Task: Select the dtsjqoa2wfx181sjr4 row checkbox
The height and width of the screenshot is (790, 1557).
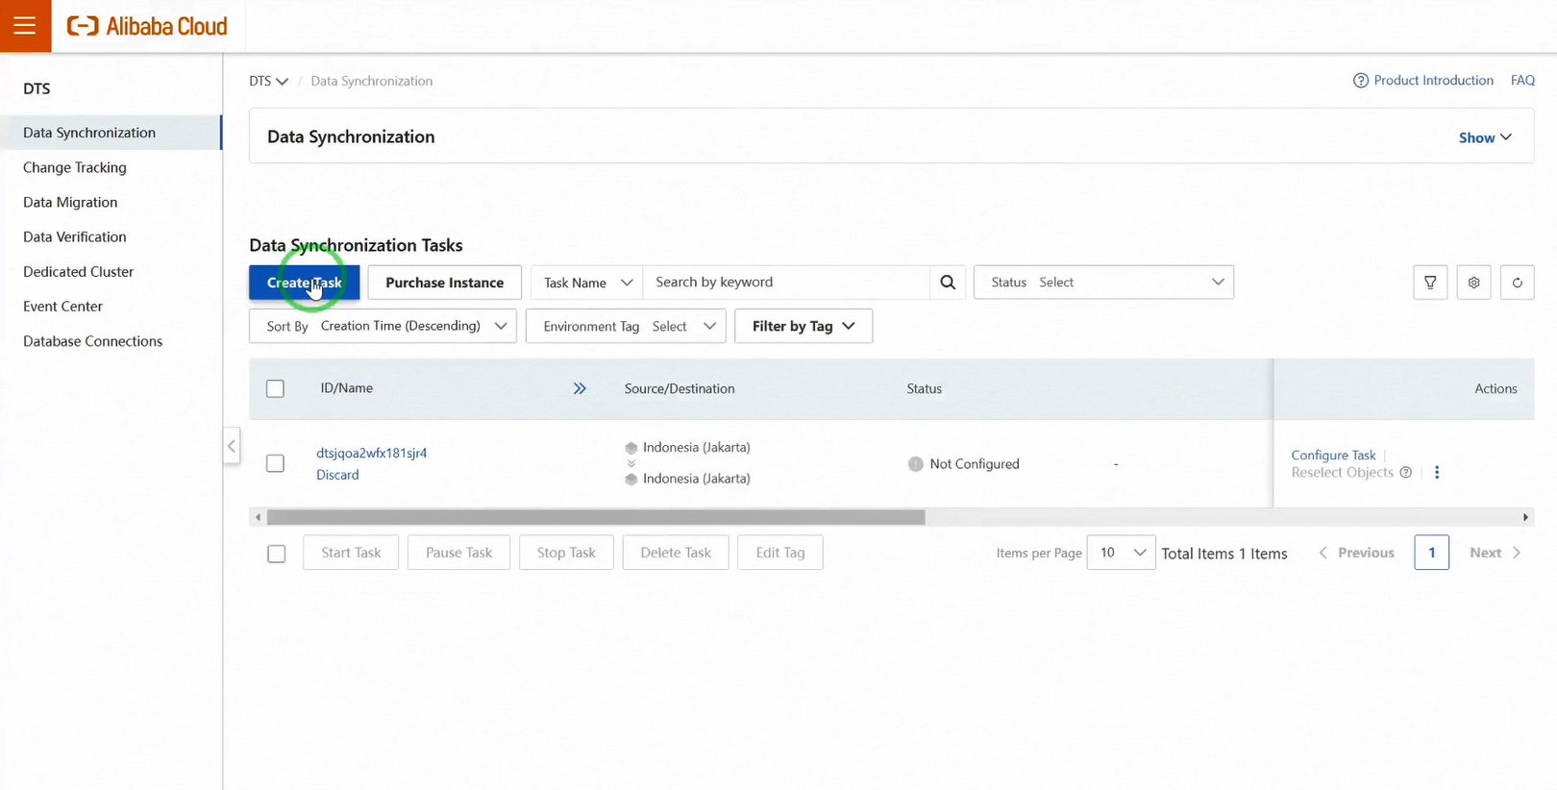Action: (275, 463)
